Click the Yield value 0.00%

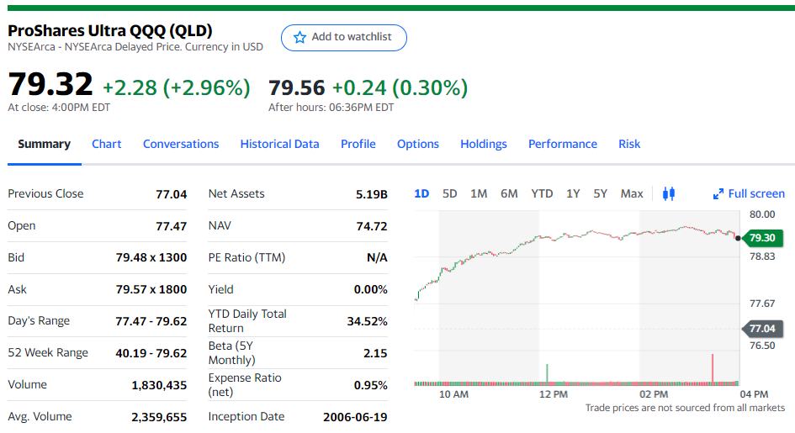point(371,290)
